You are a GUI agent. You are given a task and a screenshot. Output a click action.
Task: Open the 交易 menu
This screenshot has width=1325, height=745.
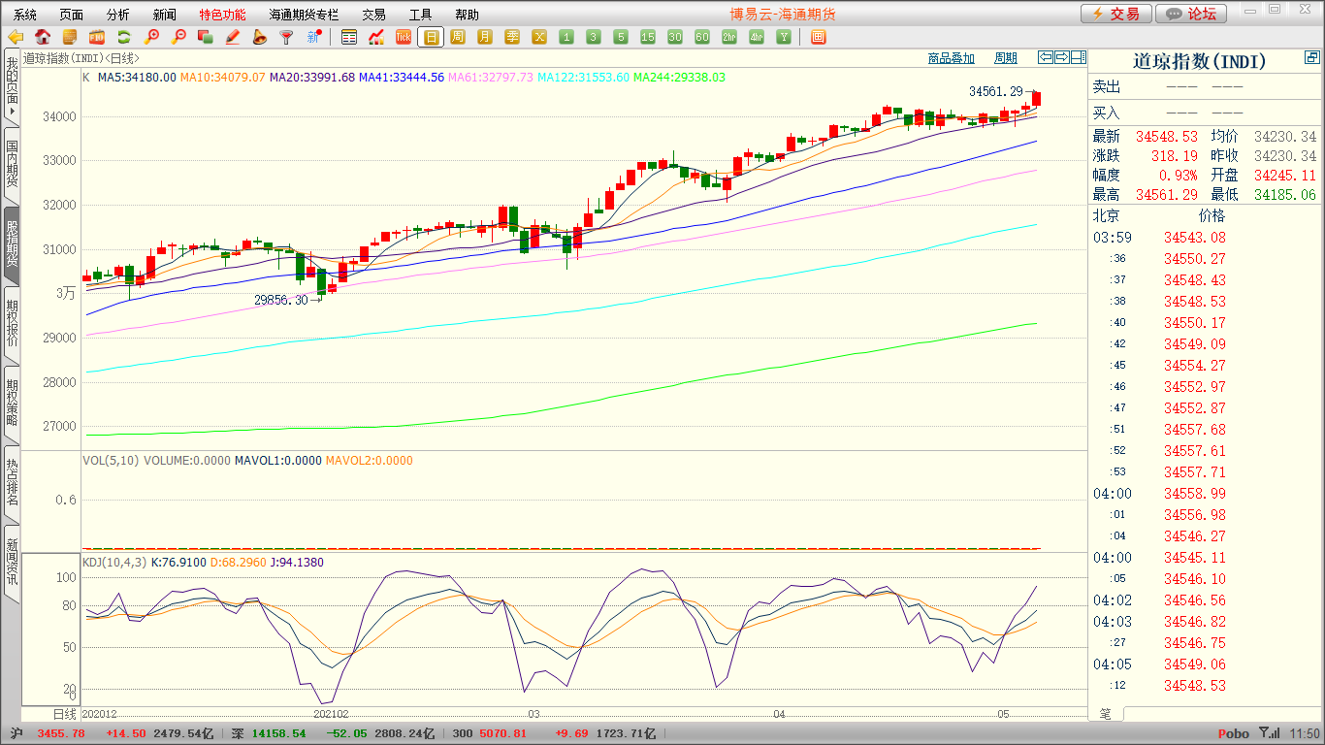373,15
